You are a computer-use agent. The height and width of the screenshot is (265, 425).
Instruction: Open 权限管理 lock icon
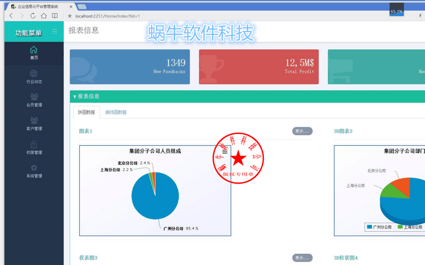click(33, 145)
